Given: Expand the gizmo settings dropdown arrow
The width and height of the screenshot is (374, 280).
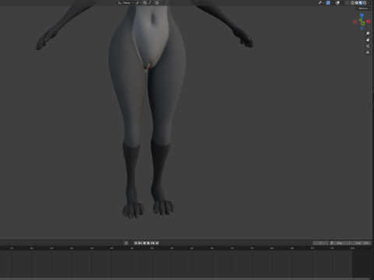Looking at the screenshot, I should click(x=332, y=2).
